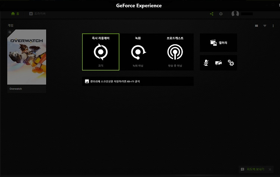Open the games filter icon

(x=265, y=26)
